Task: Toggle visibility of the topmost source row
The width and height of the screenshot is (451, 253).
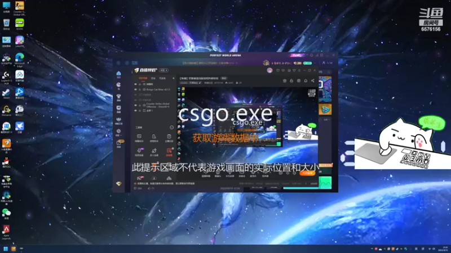Action: click(135, 84)
